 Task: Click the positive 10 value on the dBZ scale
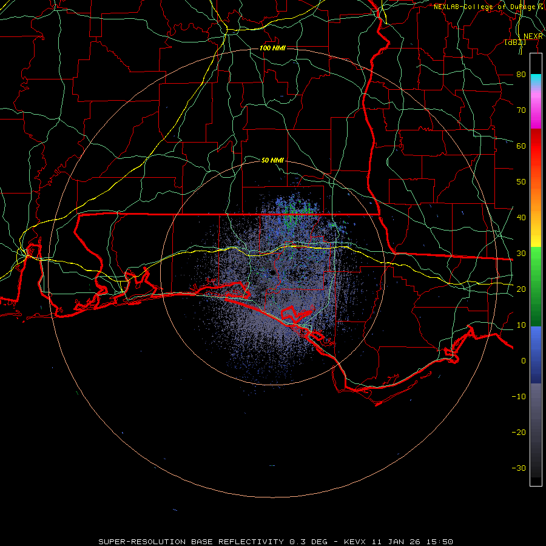pos(521,325)
